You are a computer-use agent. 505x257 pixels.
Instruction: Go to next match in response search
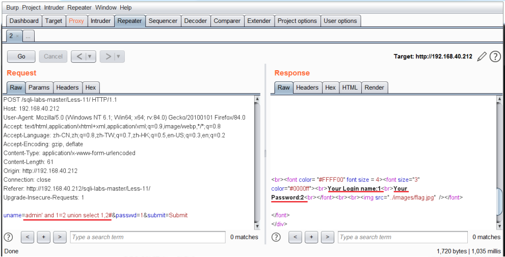pyautogui.click(x=328, y=237)
